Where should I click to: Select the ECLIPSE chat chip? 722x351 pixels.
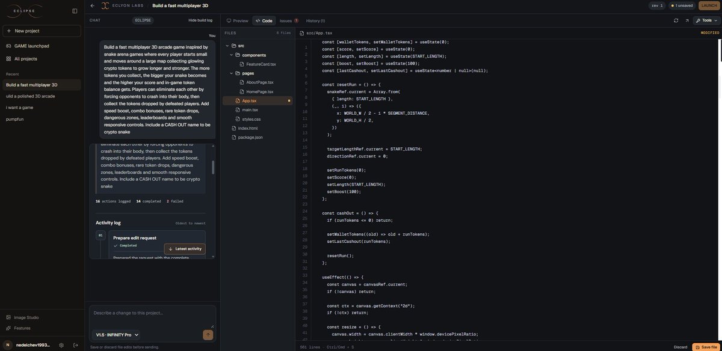pos(143,20)
